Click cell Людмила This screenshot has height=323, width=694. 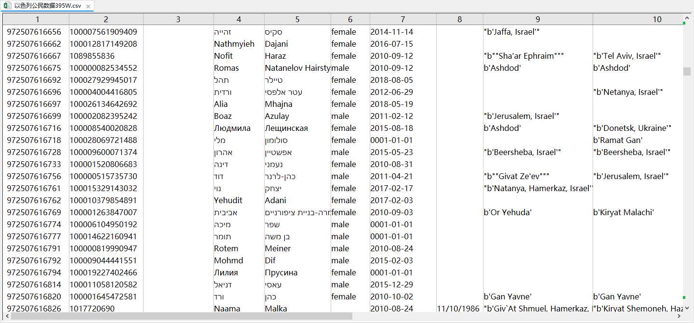tap(232, 128)
